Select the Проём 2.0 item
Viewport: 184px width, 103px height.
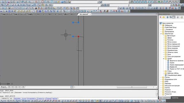[173, 67]
